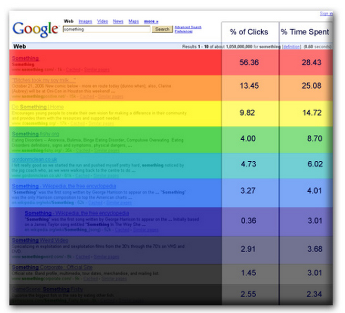Select the 2.34 time spent value

[x=314, y=294]
